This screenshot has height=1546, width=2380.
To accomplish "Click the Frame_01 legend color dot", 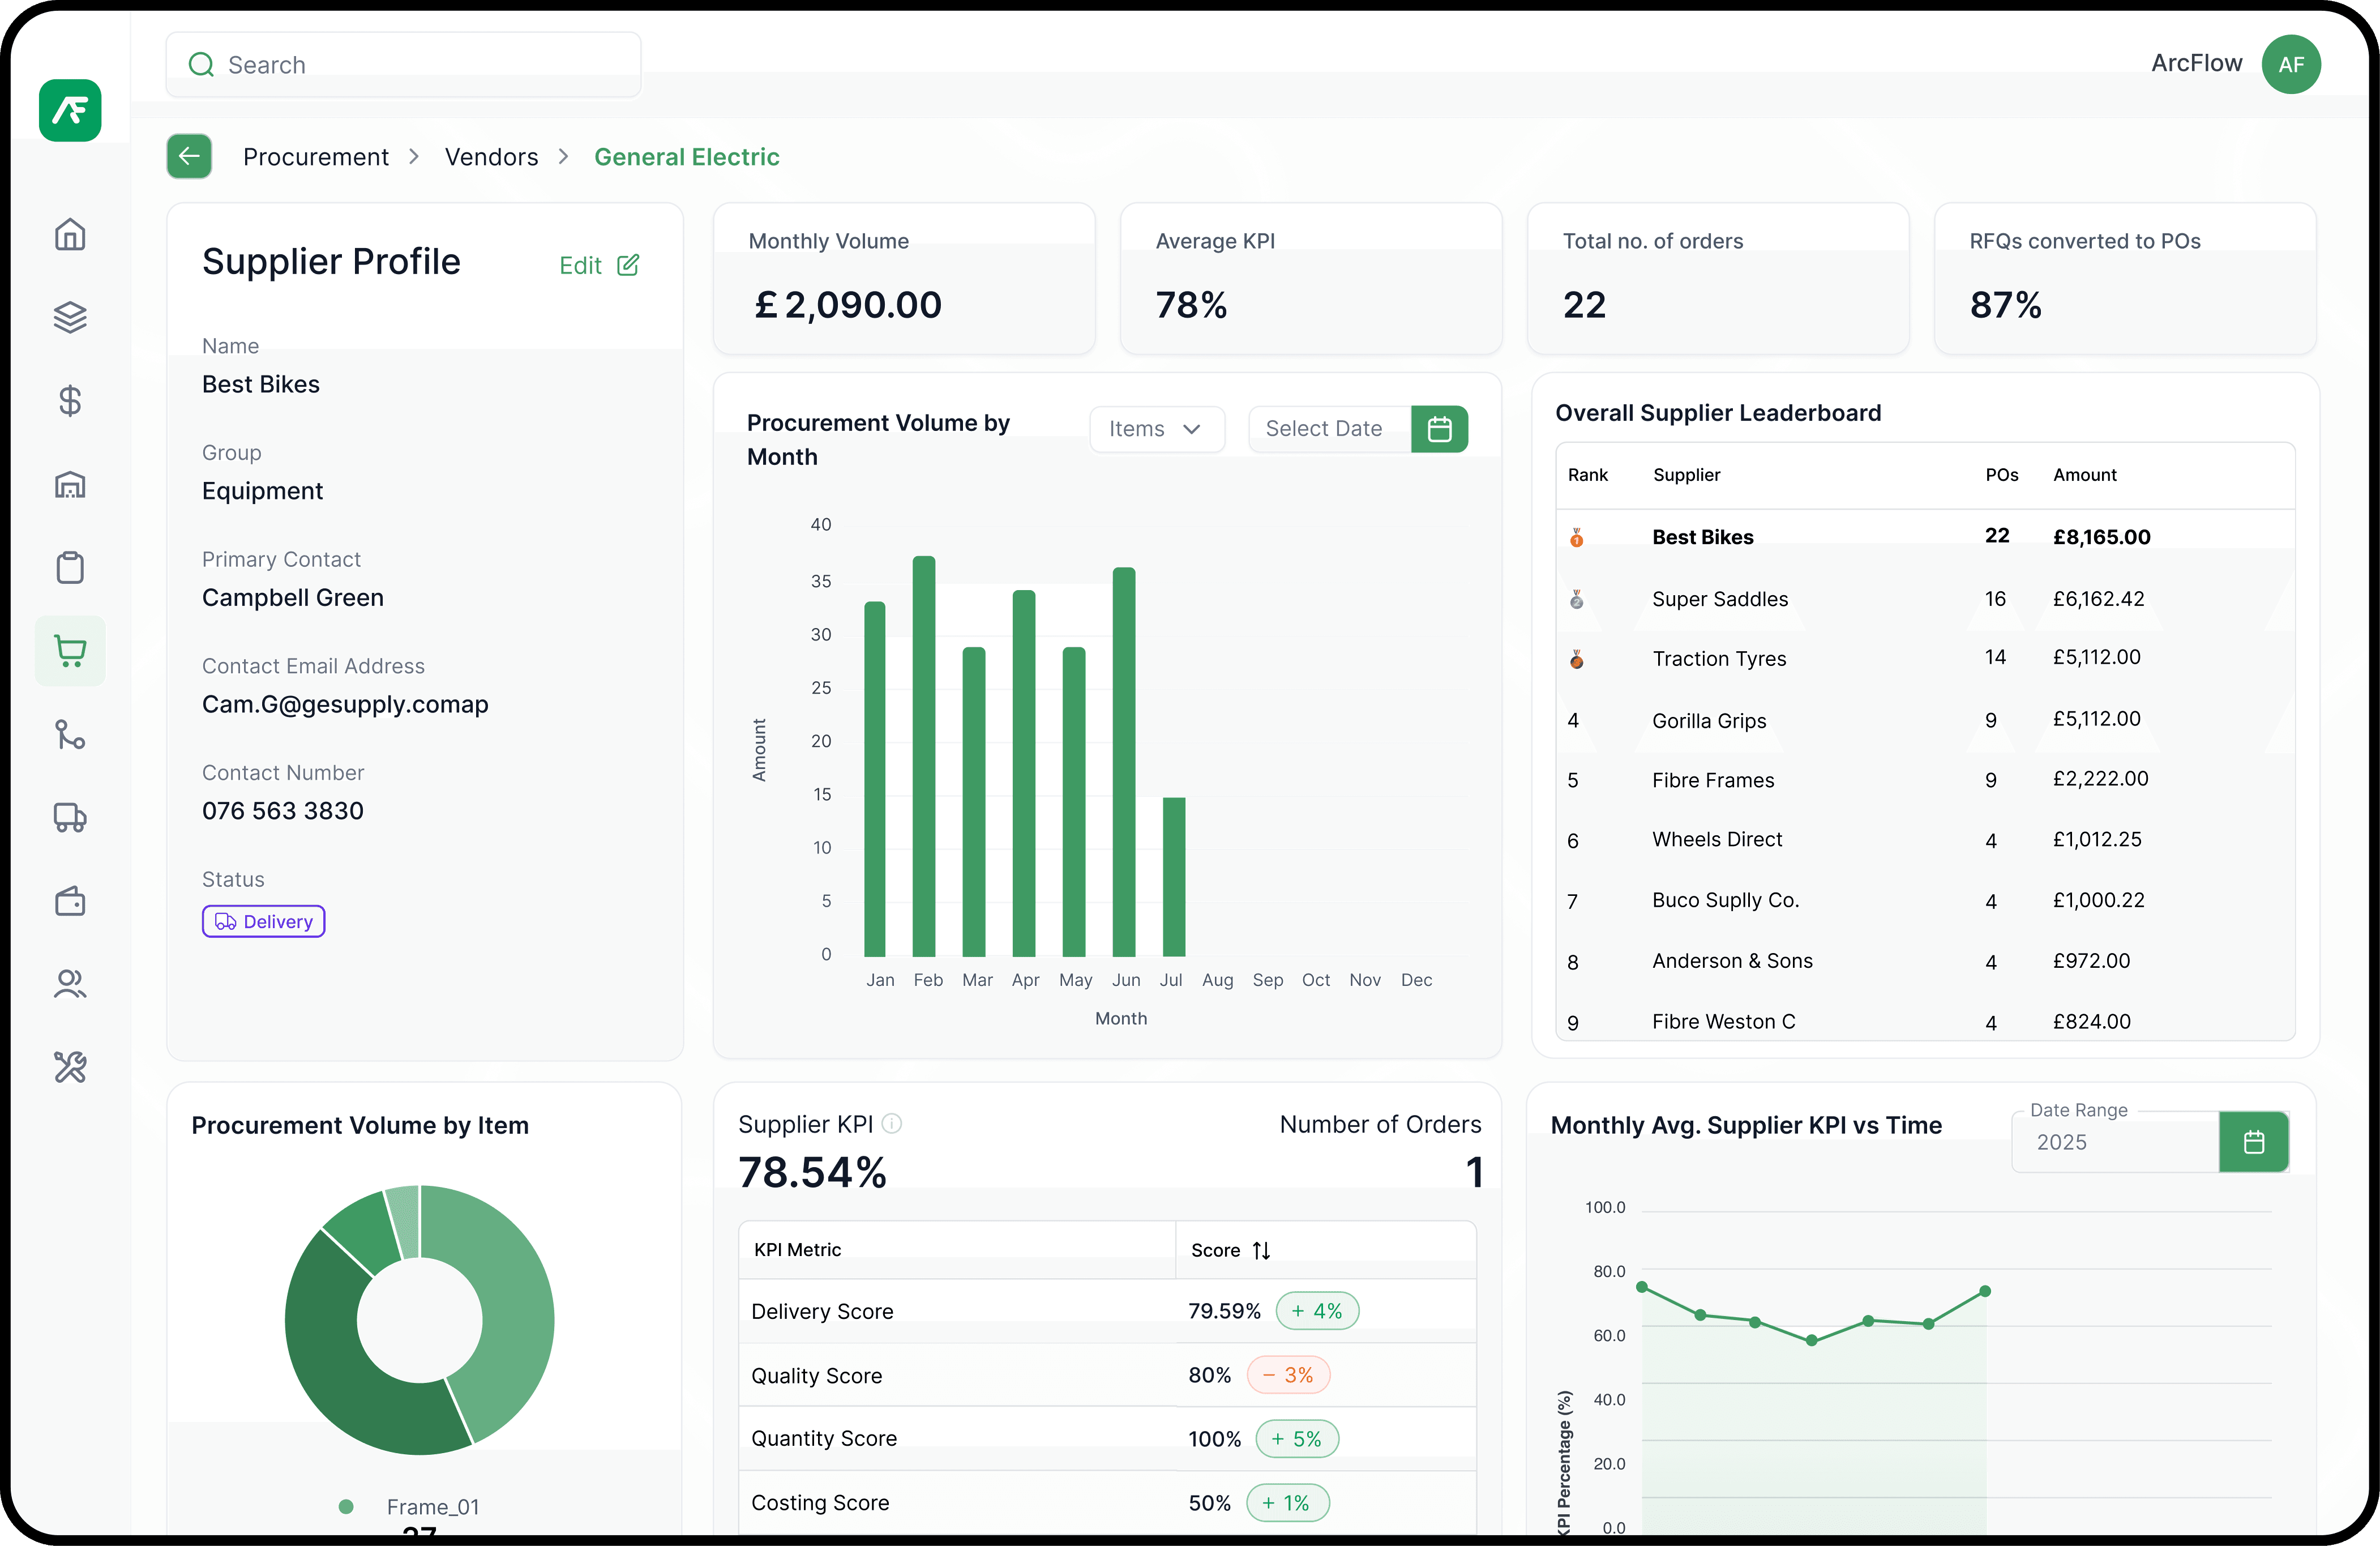I will tap(346, 1507).
